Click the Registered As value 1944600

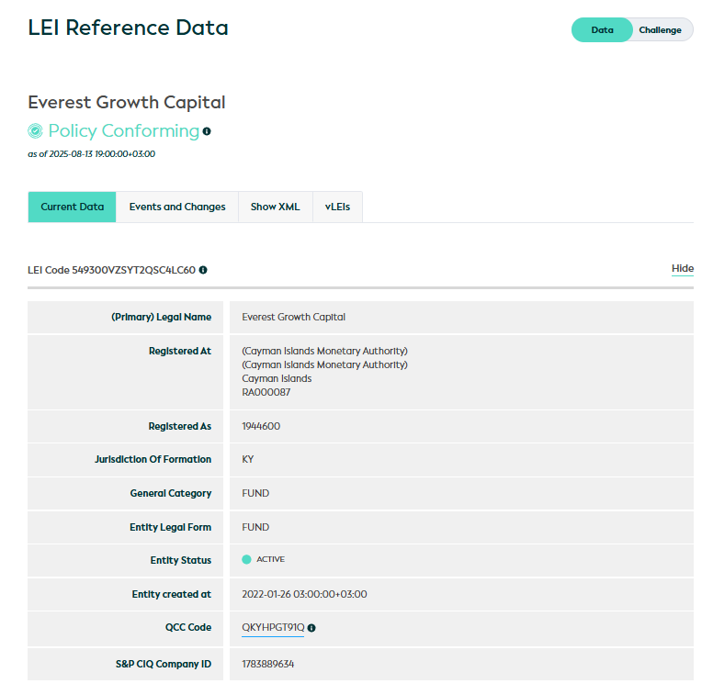[261, 426]
